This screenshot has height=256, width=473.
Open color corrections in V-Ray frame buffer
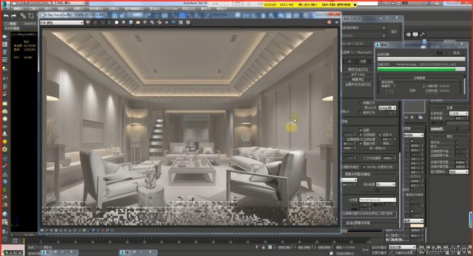click(88, 22)
